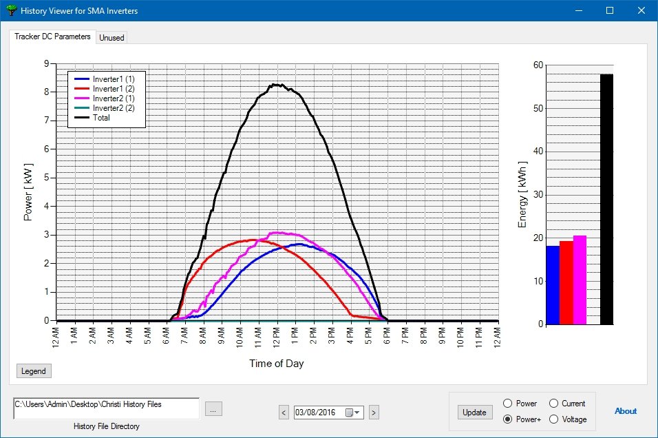658x438 pixels.
Task: Select the Current radio button
Action: 553,403
